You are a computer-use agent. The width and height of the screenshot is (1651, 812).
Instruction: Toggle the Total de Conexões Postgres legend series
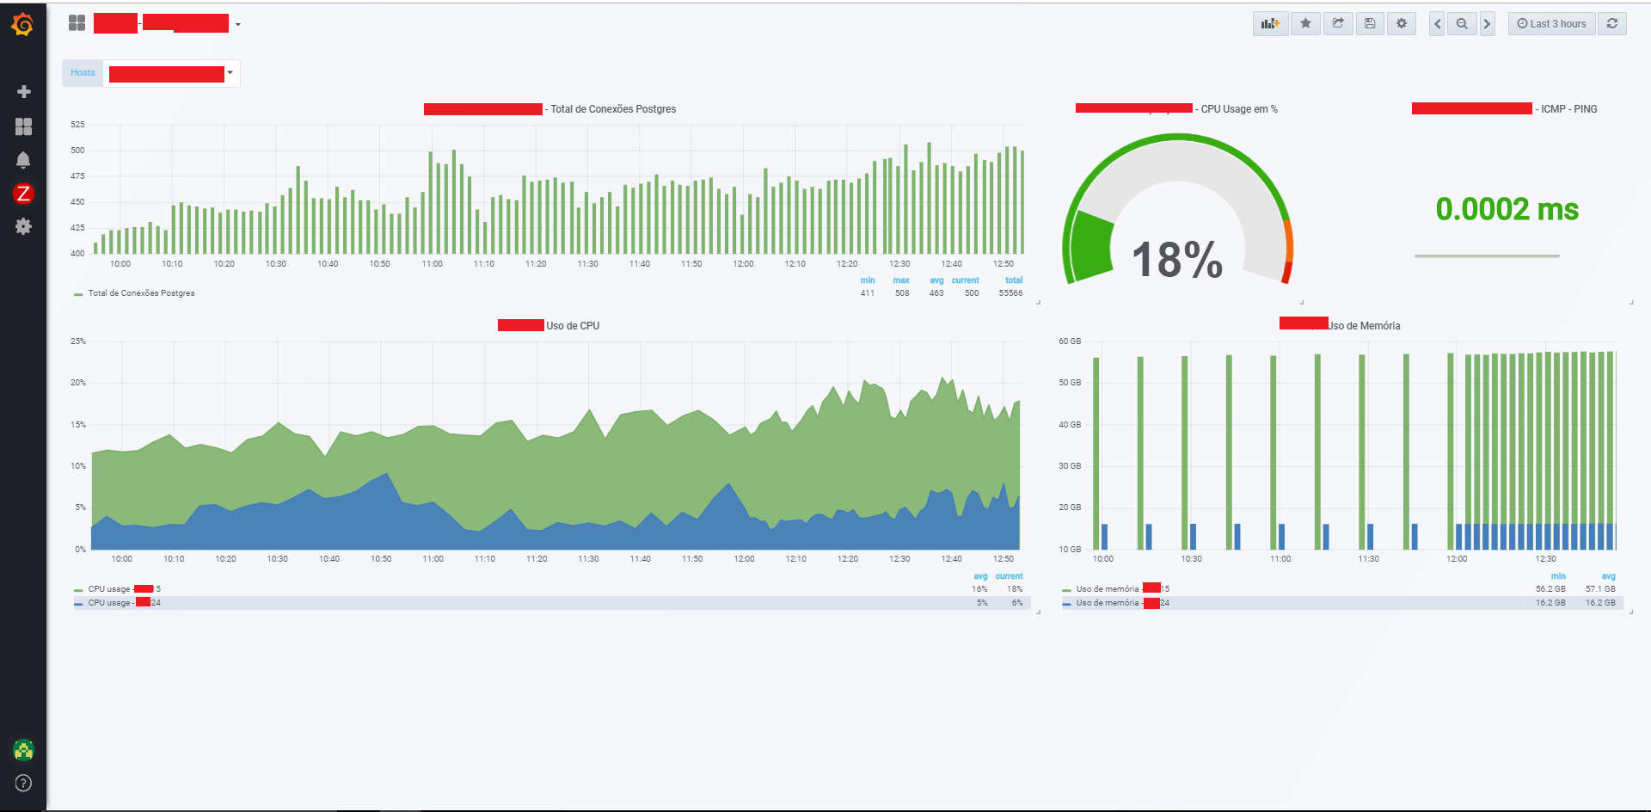point(141,293)
